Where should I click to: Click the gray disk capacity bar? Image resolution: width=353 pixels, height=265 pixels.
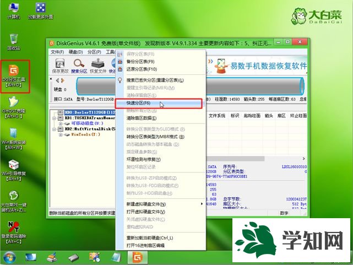190,86
